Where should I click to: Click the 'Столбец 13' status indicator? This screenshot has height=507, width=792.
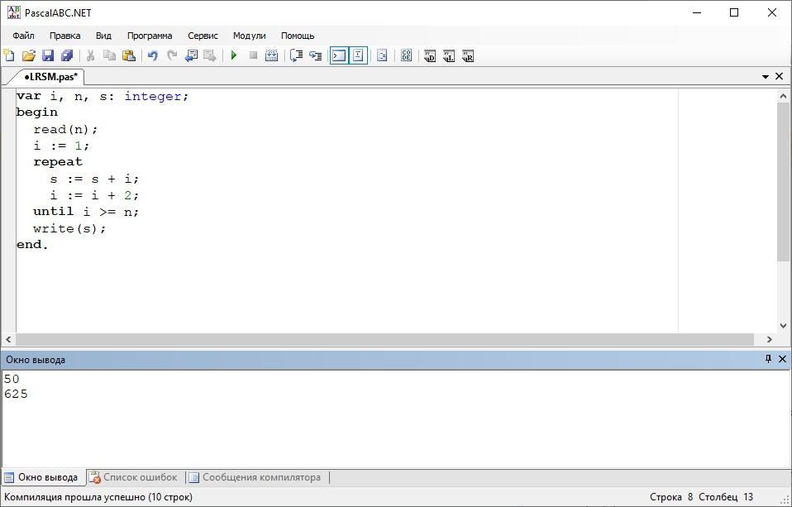726,497
